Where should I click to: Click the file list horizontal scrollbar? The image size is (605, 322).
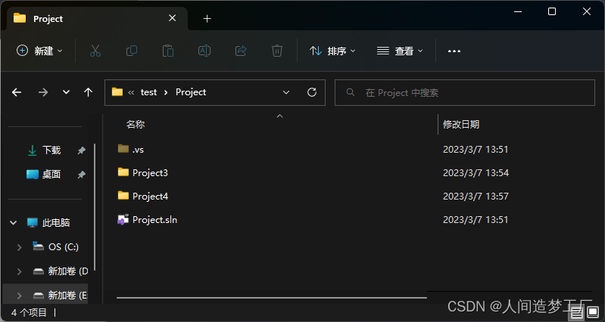[272, 297]
